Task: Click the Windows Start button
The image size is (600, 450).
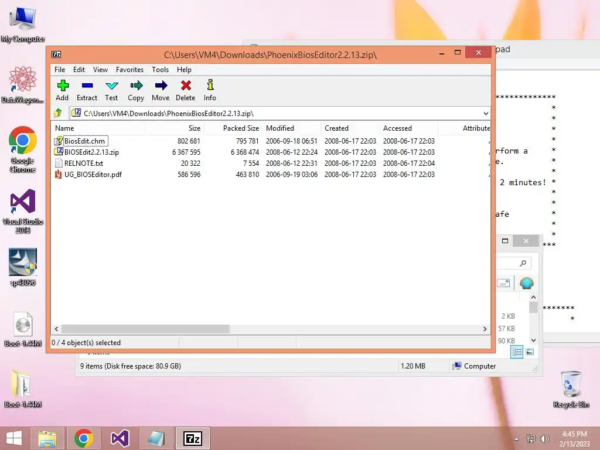Action: 14,438
